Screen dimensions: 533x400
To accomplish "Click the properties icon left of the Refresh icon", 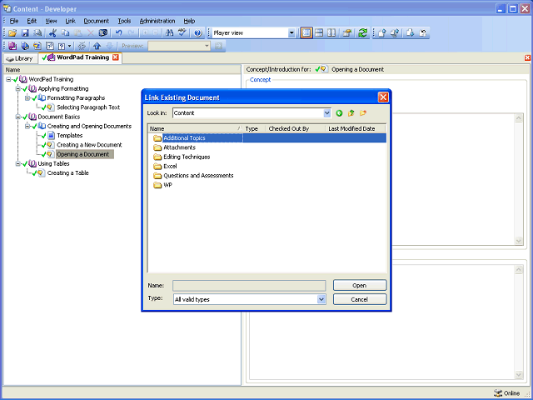I will click(347, 33).
